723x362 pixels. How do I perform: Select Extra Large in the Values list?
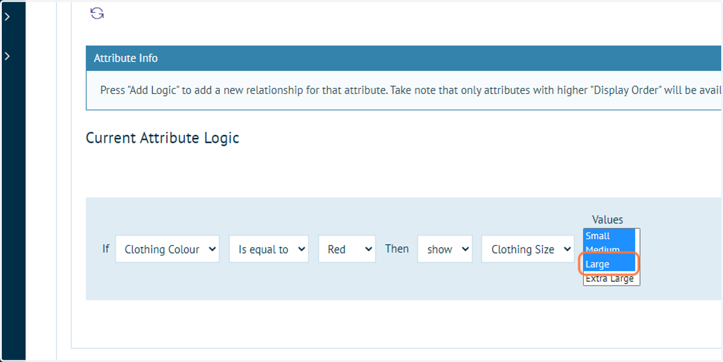(x=609, y=278)
